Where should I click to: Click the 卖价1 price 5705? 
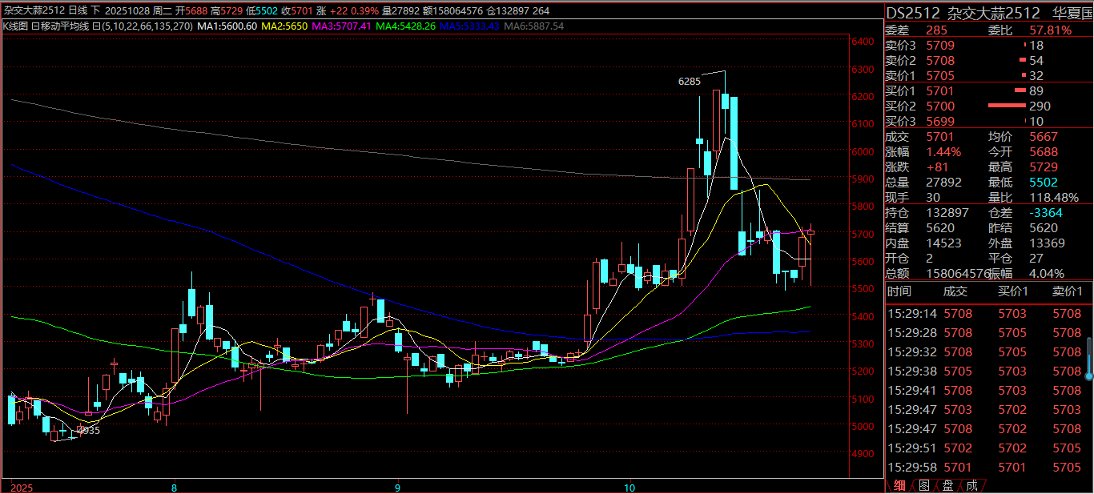940,75
